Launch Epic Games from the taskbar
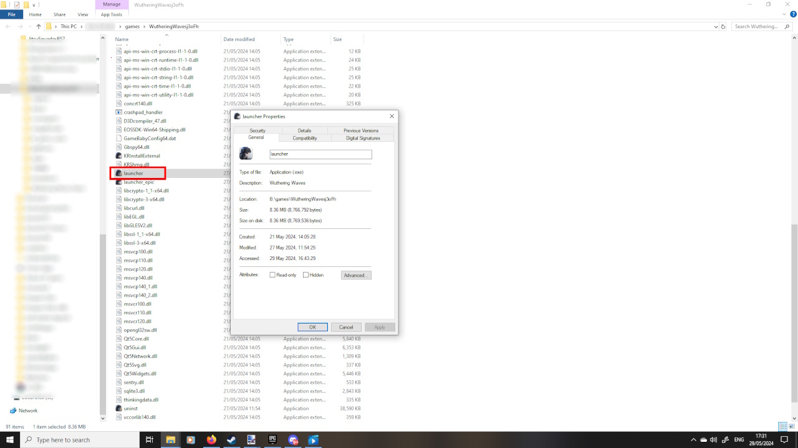Image resolution: width=798 pixels, height=448 pixels. click(x=272, y=439)
